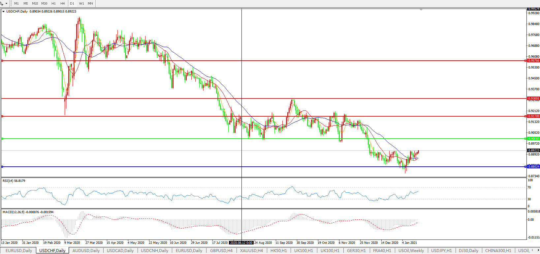Select the green 0.90055 price level label
This screenshot has width=540, height=254.
coord(533,139)
